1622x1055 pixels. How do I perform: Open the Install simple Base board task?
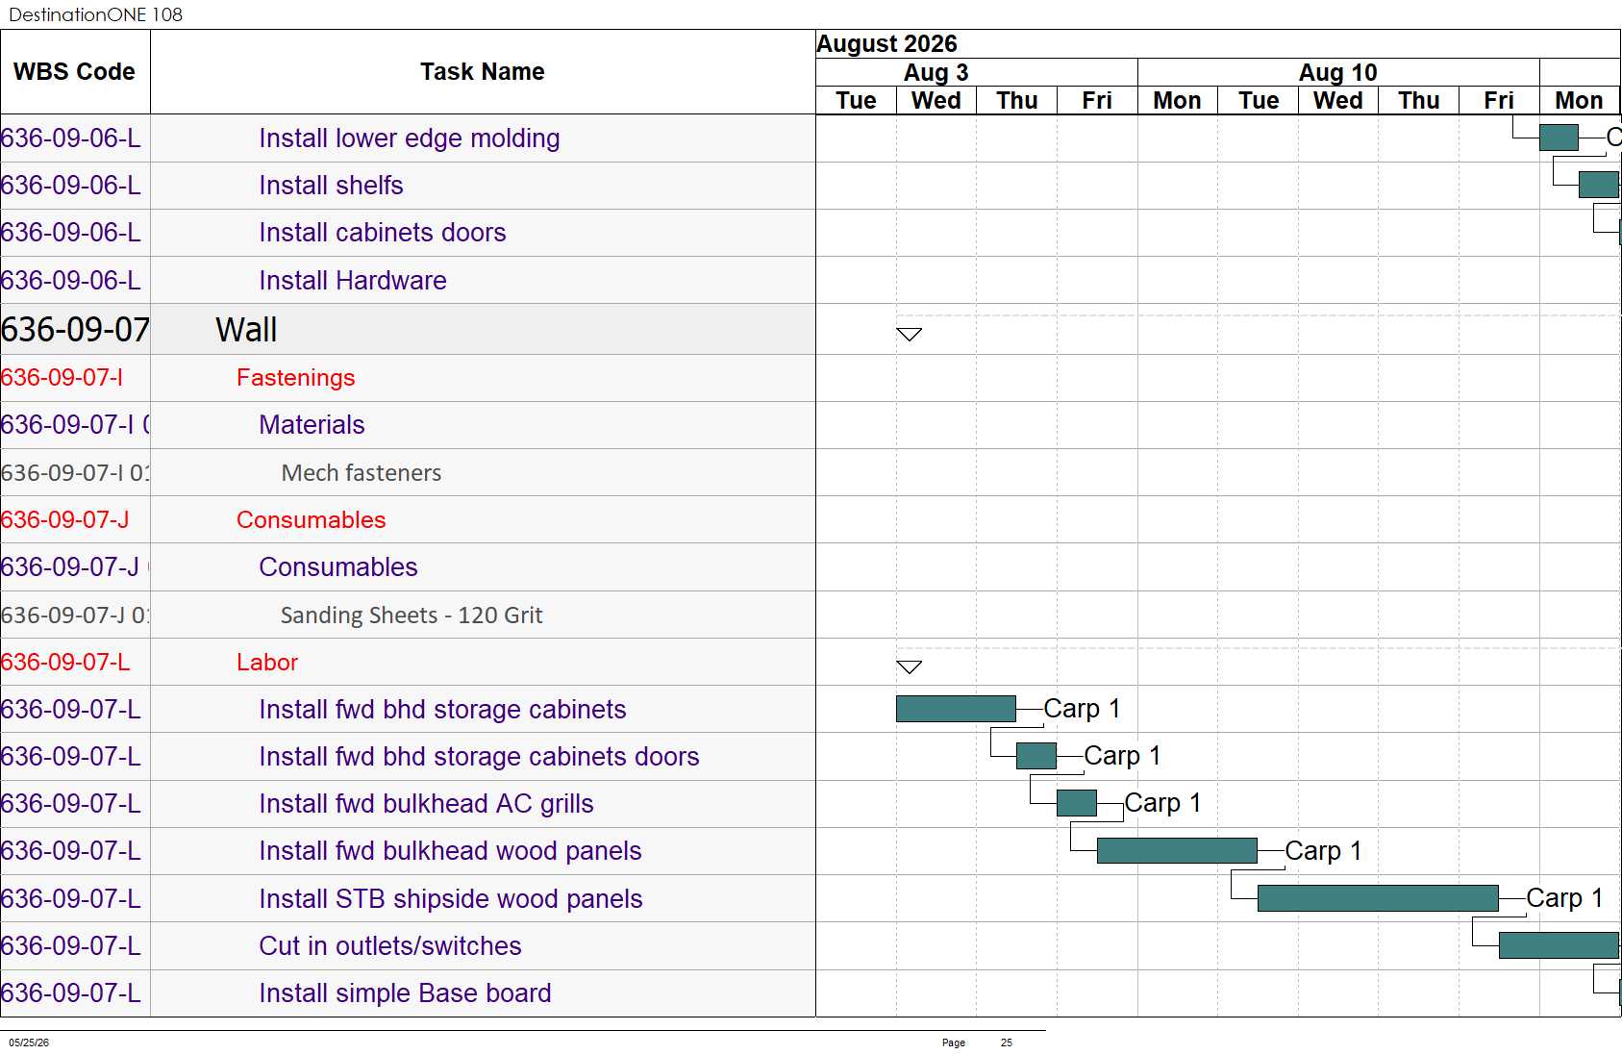point(406,993)
